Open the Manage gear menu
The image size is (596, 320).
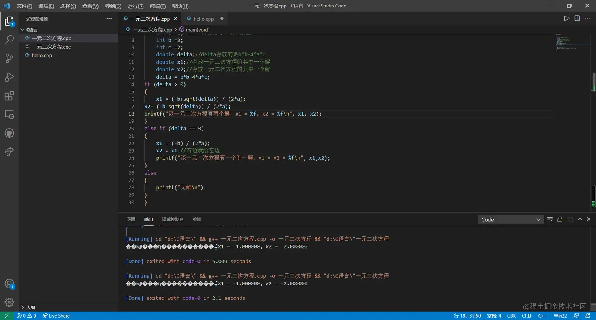tap(9, 303)
